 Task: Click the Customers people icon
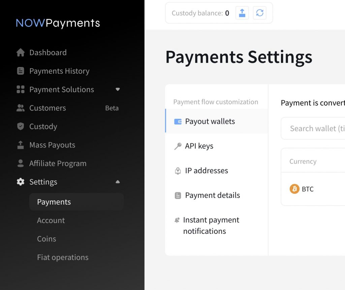click(21, 108)
